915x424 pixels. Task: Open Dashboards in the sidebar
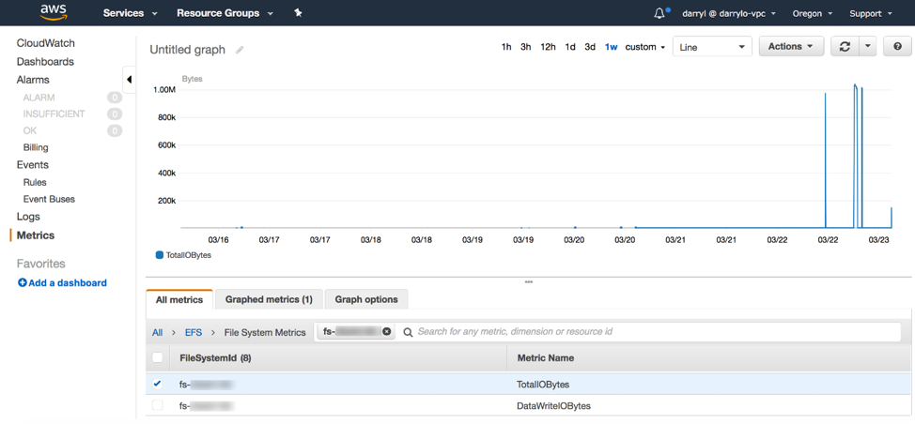pyautogui.click(x=45, y=61)
